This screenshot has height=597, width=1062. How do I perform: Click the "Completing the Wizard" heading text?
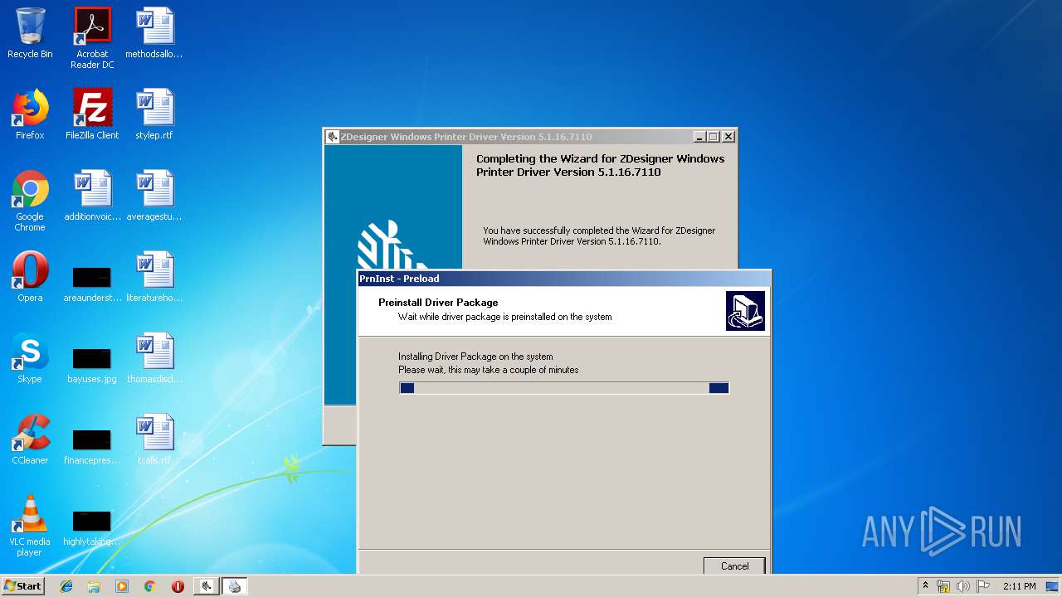(x=601, y=165)
